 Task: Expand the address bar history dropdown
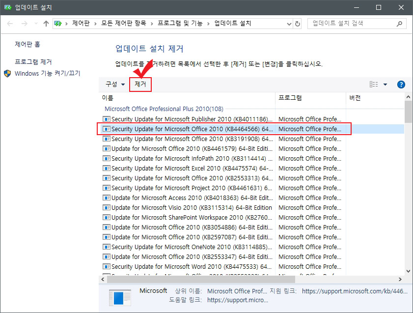pyautogui.click(x=289, y=24)
